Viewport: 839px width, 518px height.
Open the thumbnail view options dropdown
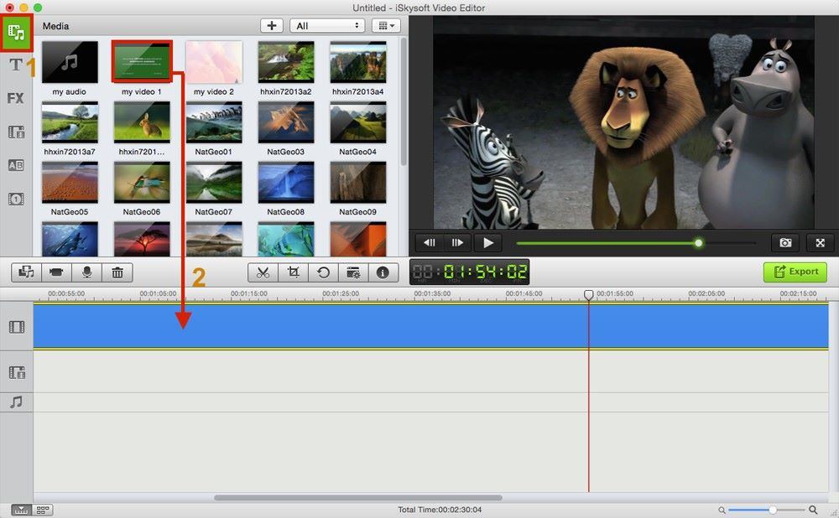coord(386,26)
